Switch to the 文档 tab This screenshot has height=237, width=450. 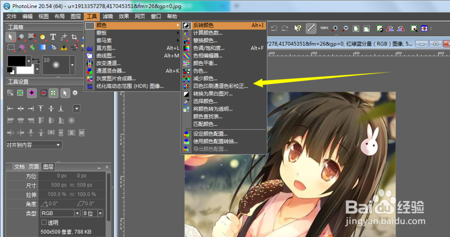(19, 167)
